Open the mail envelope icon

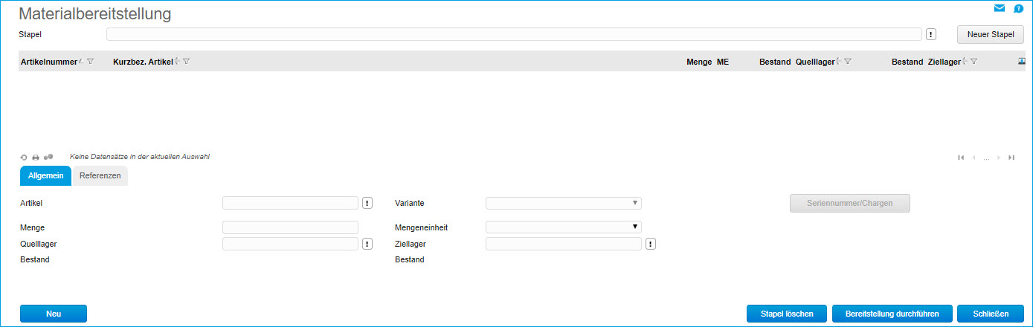[999, 9]
